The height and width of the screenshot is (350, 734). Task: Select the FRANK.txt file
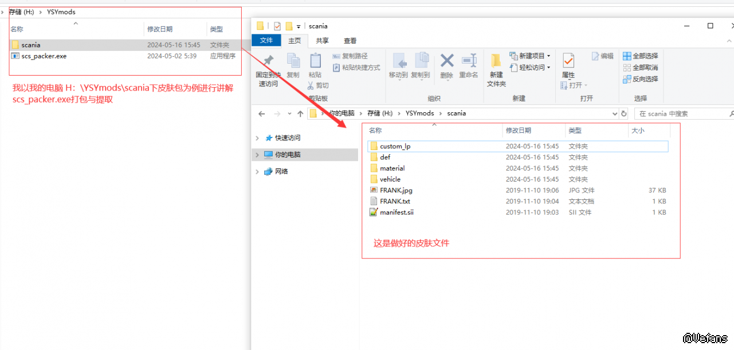click(x=517, y=201)
